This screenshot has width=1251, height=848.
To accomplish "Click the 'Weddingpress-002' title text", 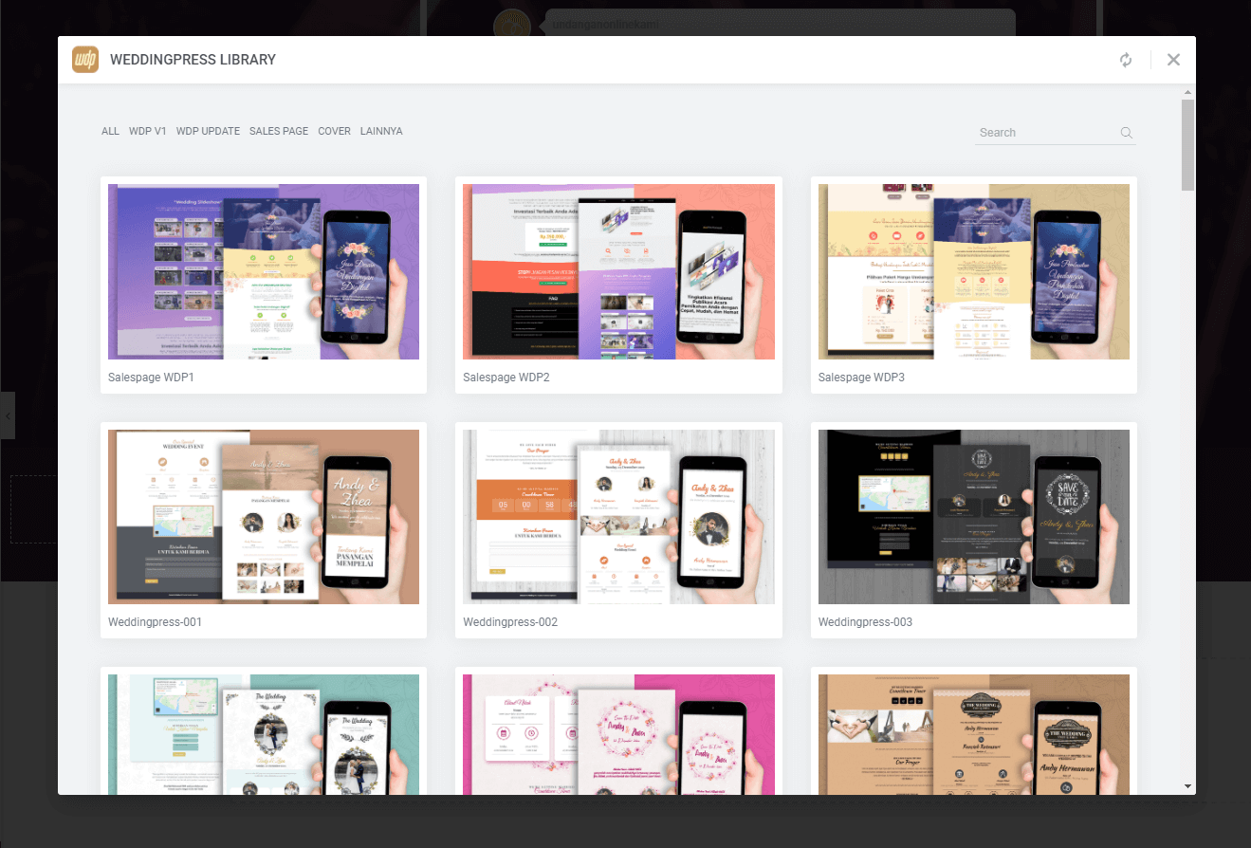I will [x=510, y=623].
